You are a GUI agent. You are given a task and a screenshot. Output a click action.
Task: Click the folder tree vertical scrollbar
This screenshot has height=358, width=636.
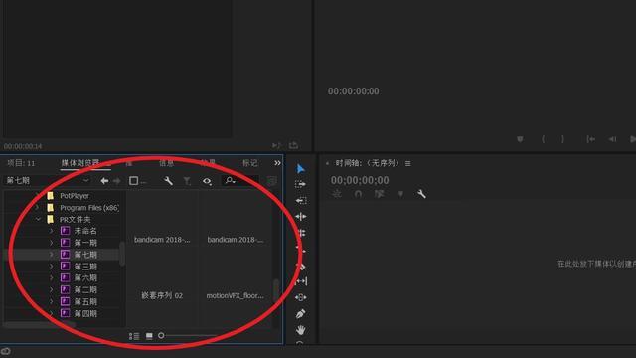122,255
